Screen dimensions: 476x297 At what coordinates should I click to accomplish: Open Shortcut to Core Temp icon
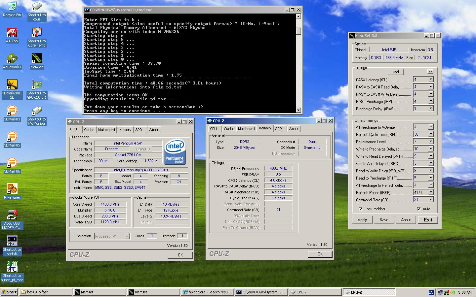[x=37, y=38]
